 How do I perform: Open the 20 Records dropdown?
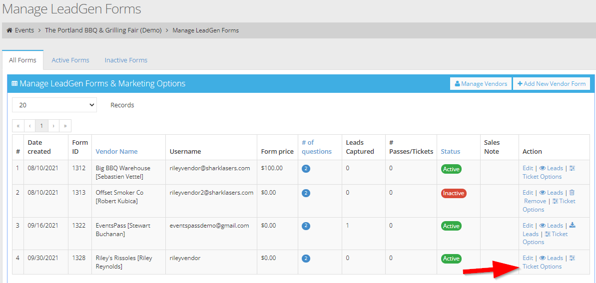[54, 105]
